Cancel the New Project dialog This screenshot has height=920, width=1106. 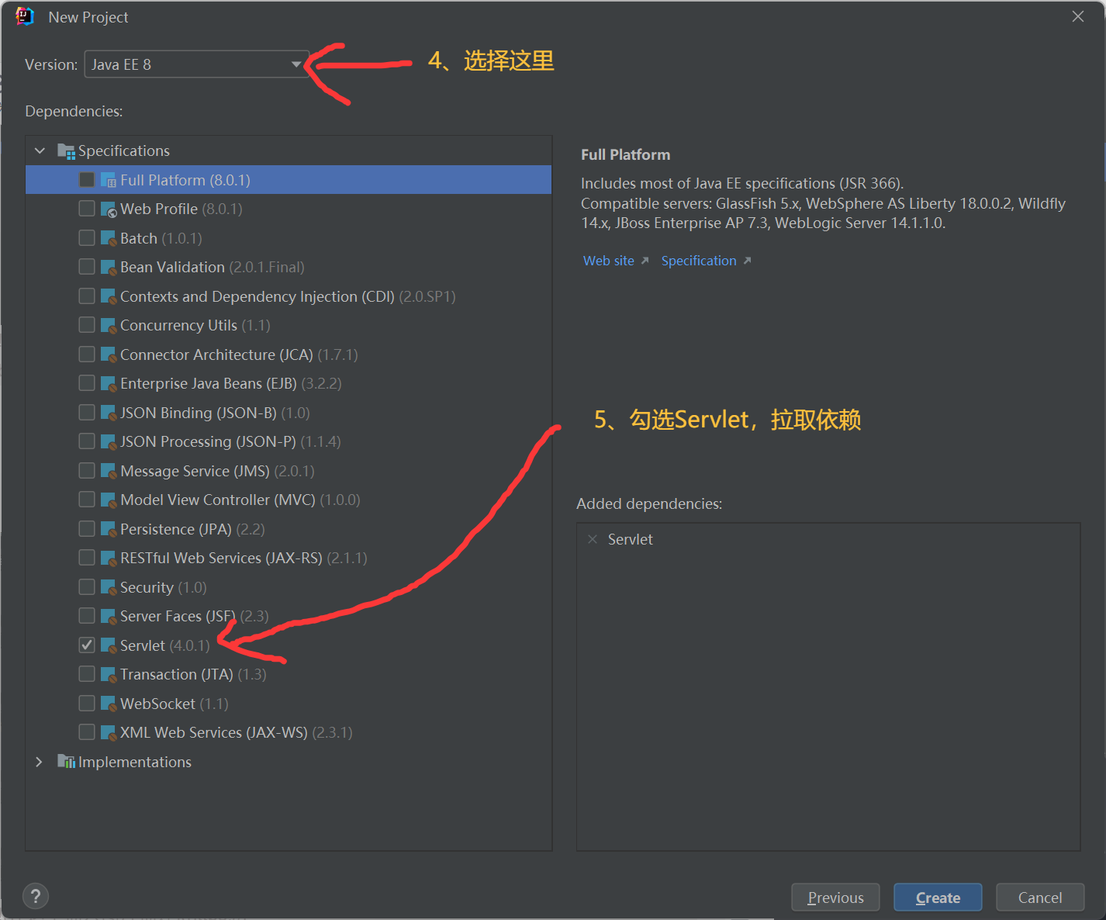pyautogui.click(x=1040, y=898)
